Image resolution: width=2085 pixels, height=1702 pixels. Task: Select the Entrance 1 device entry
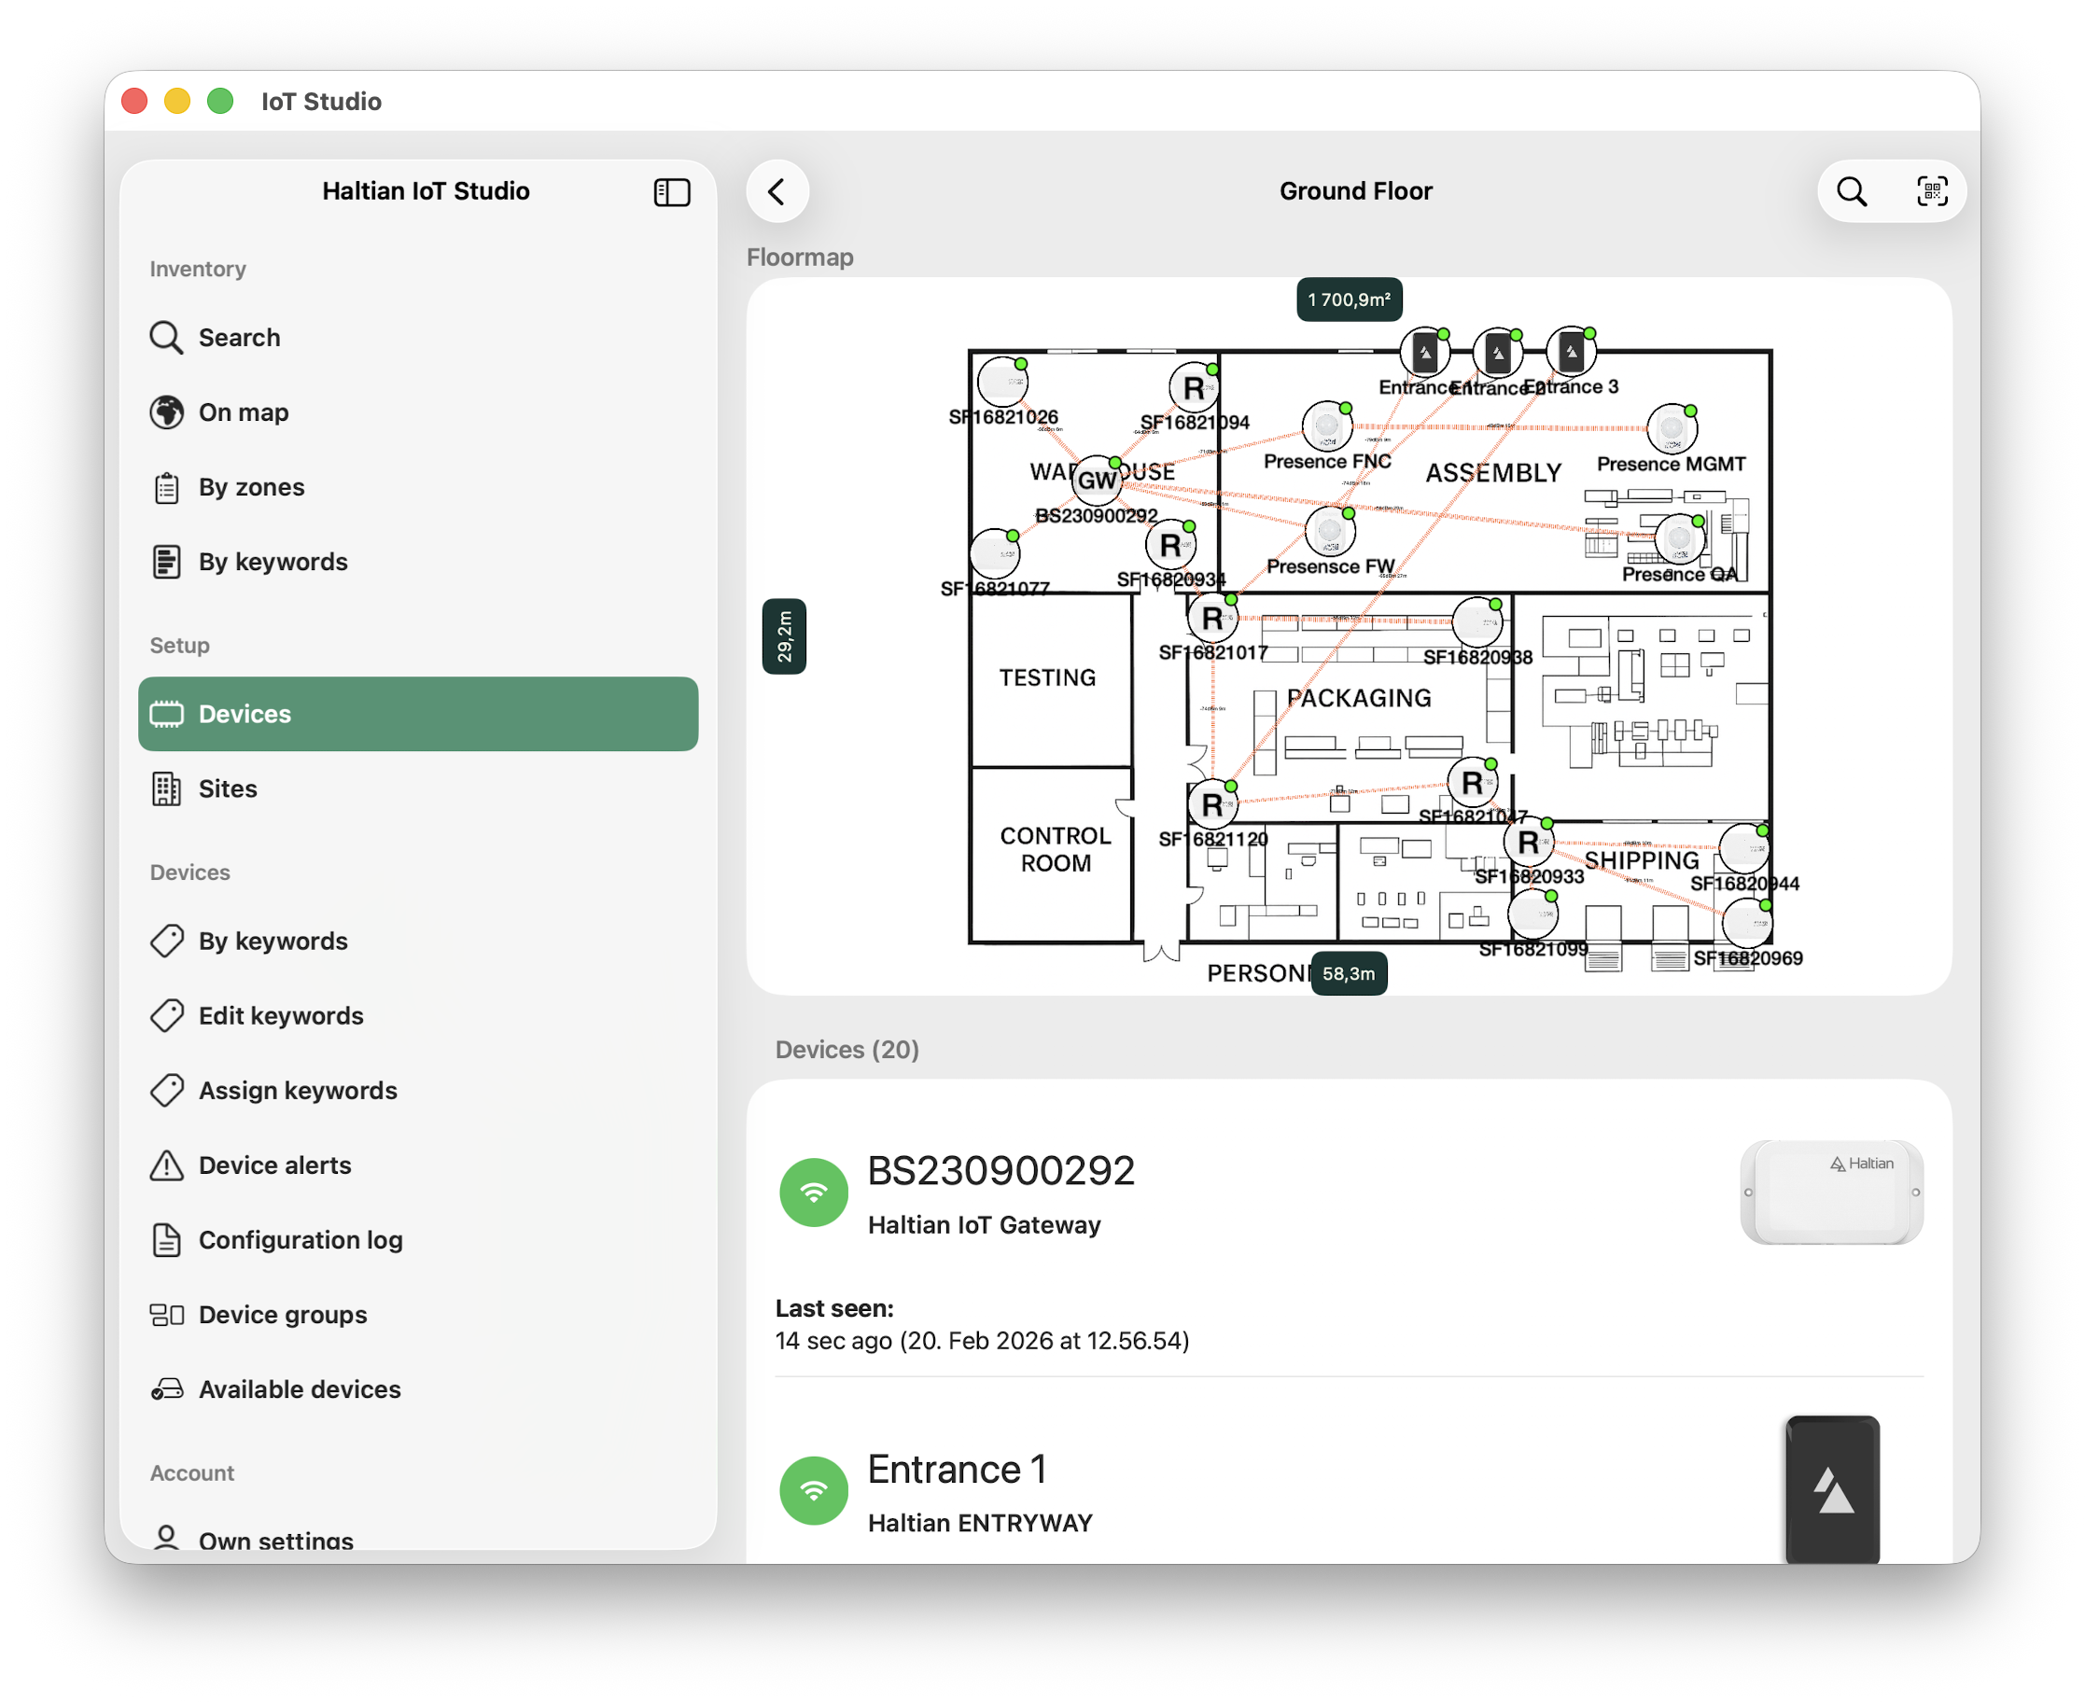tap(959, 1470)
